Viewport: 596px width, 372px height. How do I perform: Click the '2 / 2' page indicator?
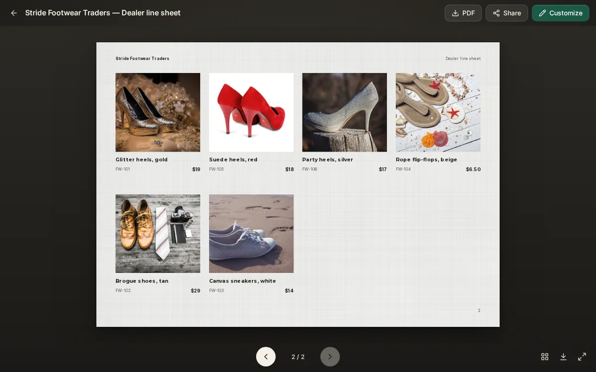tap(298, 357)
